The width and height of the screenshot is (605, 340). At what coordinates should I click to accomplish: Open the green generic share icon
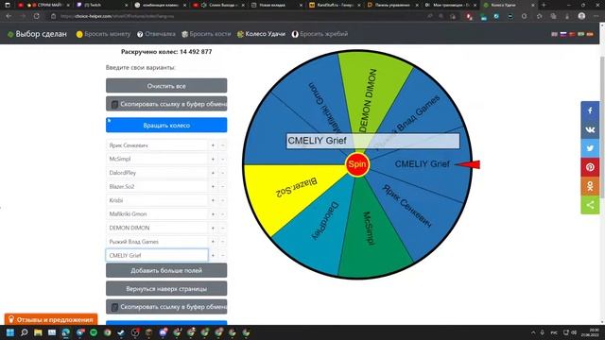click(590, 205)
